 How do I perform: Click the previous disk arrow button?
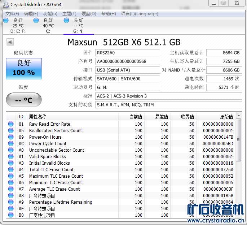pos(10,42)
